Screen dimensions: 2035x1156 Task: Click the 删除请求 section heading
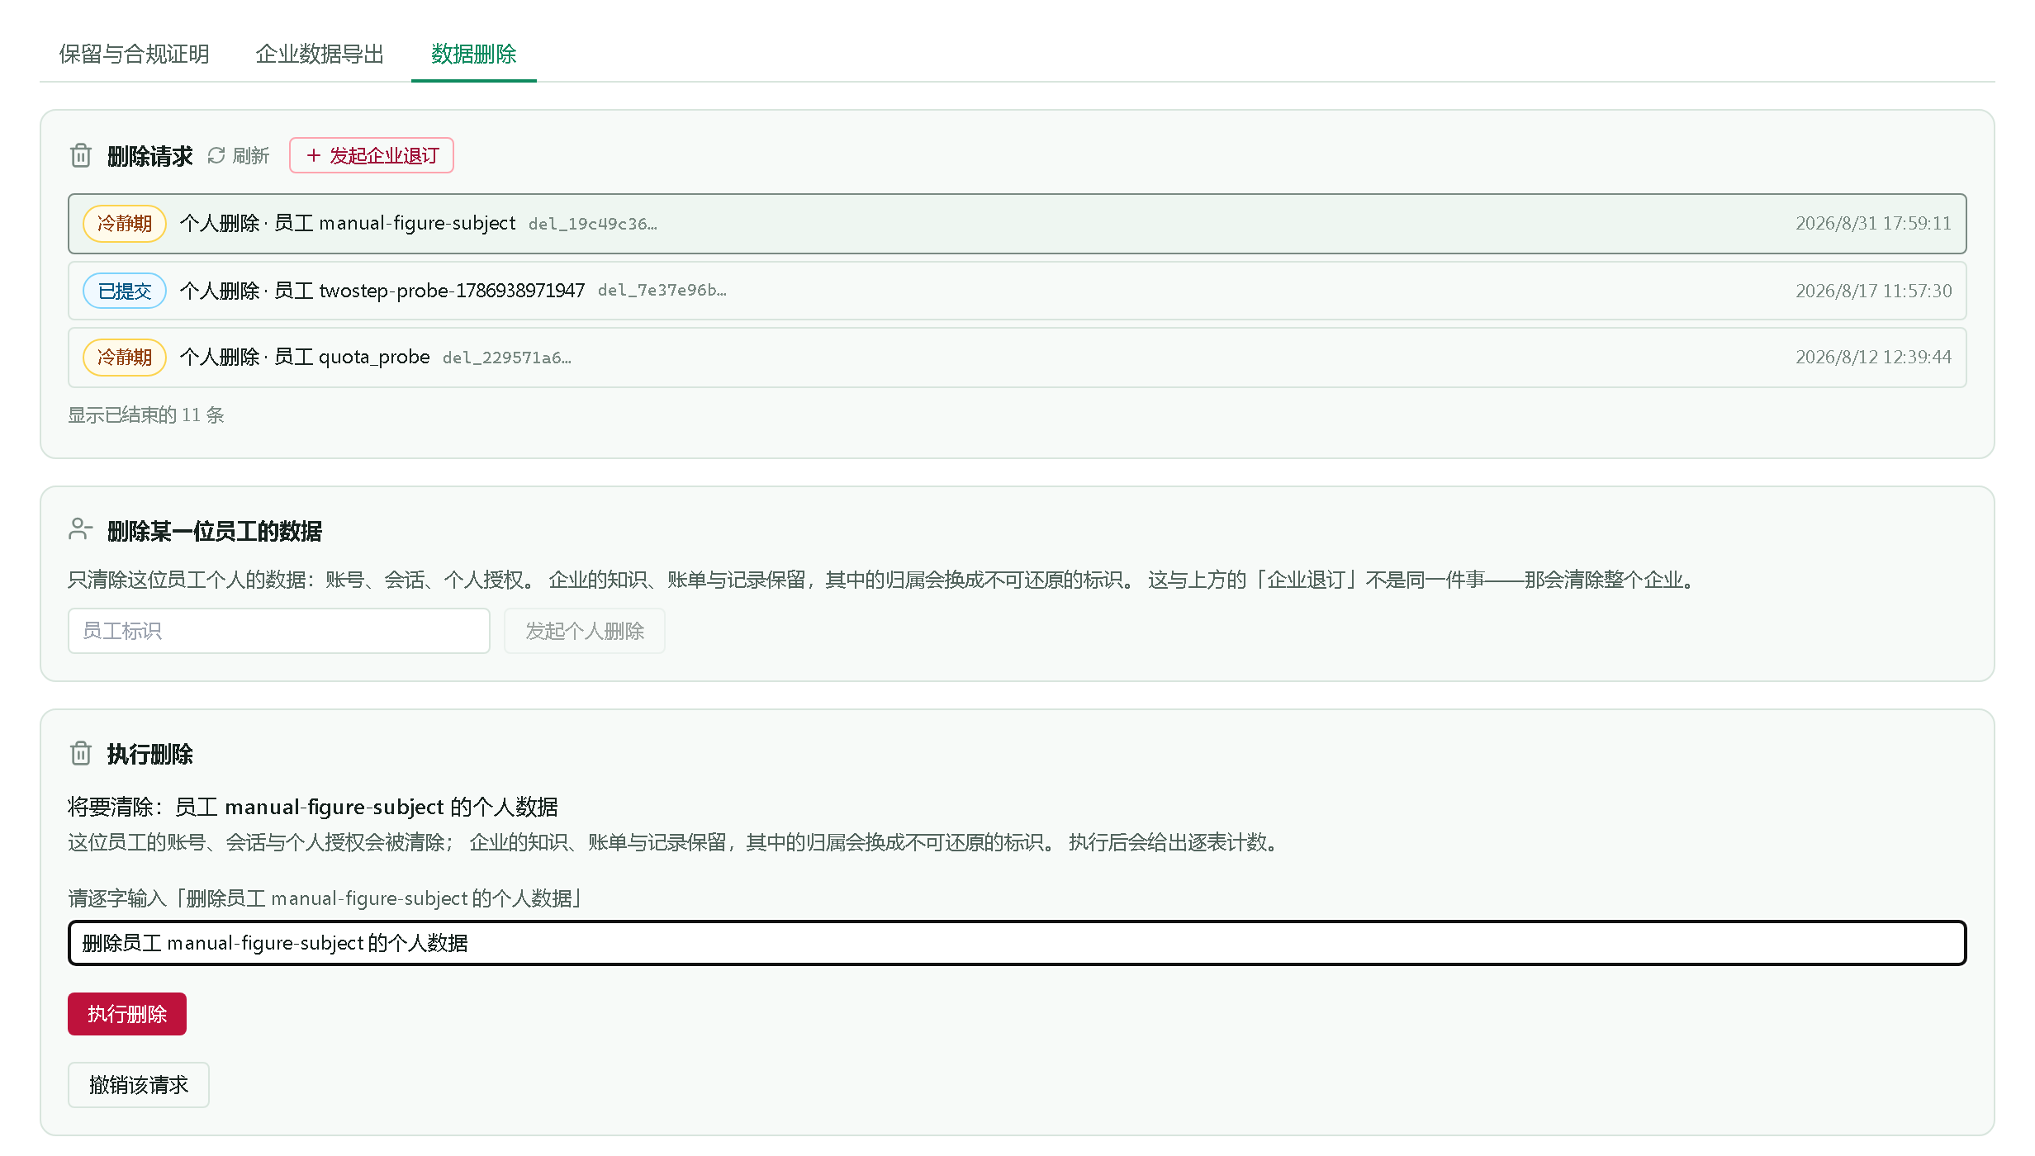click(x=149, y=156)
